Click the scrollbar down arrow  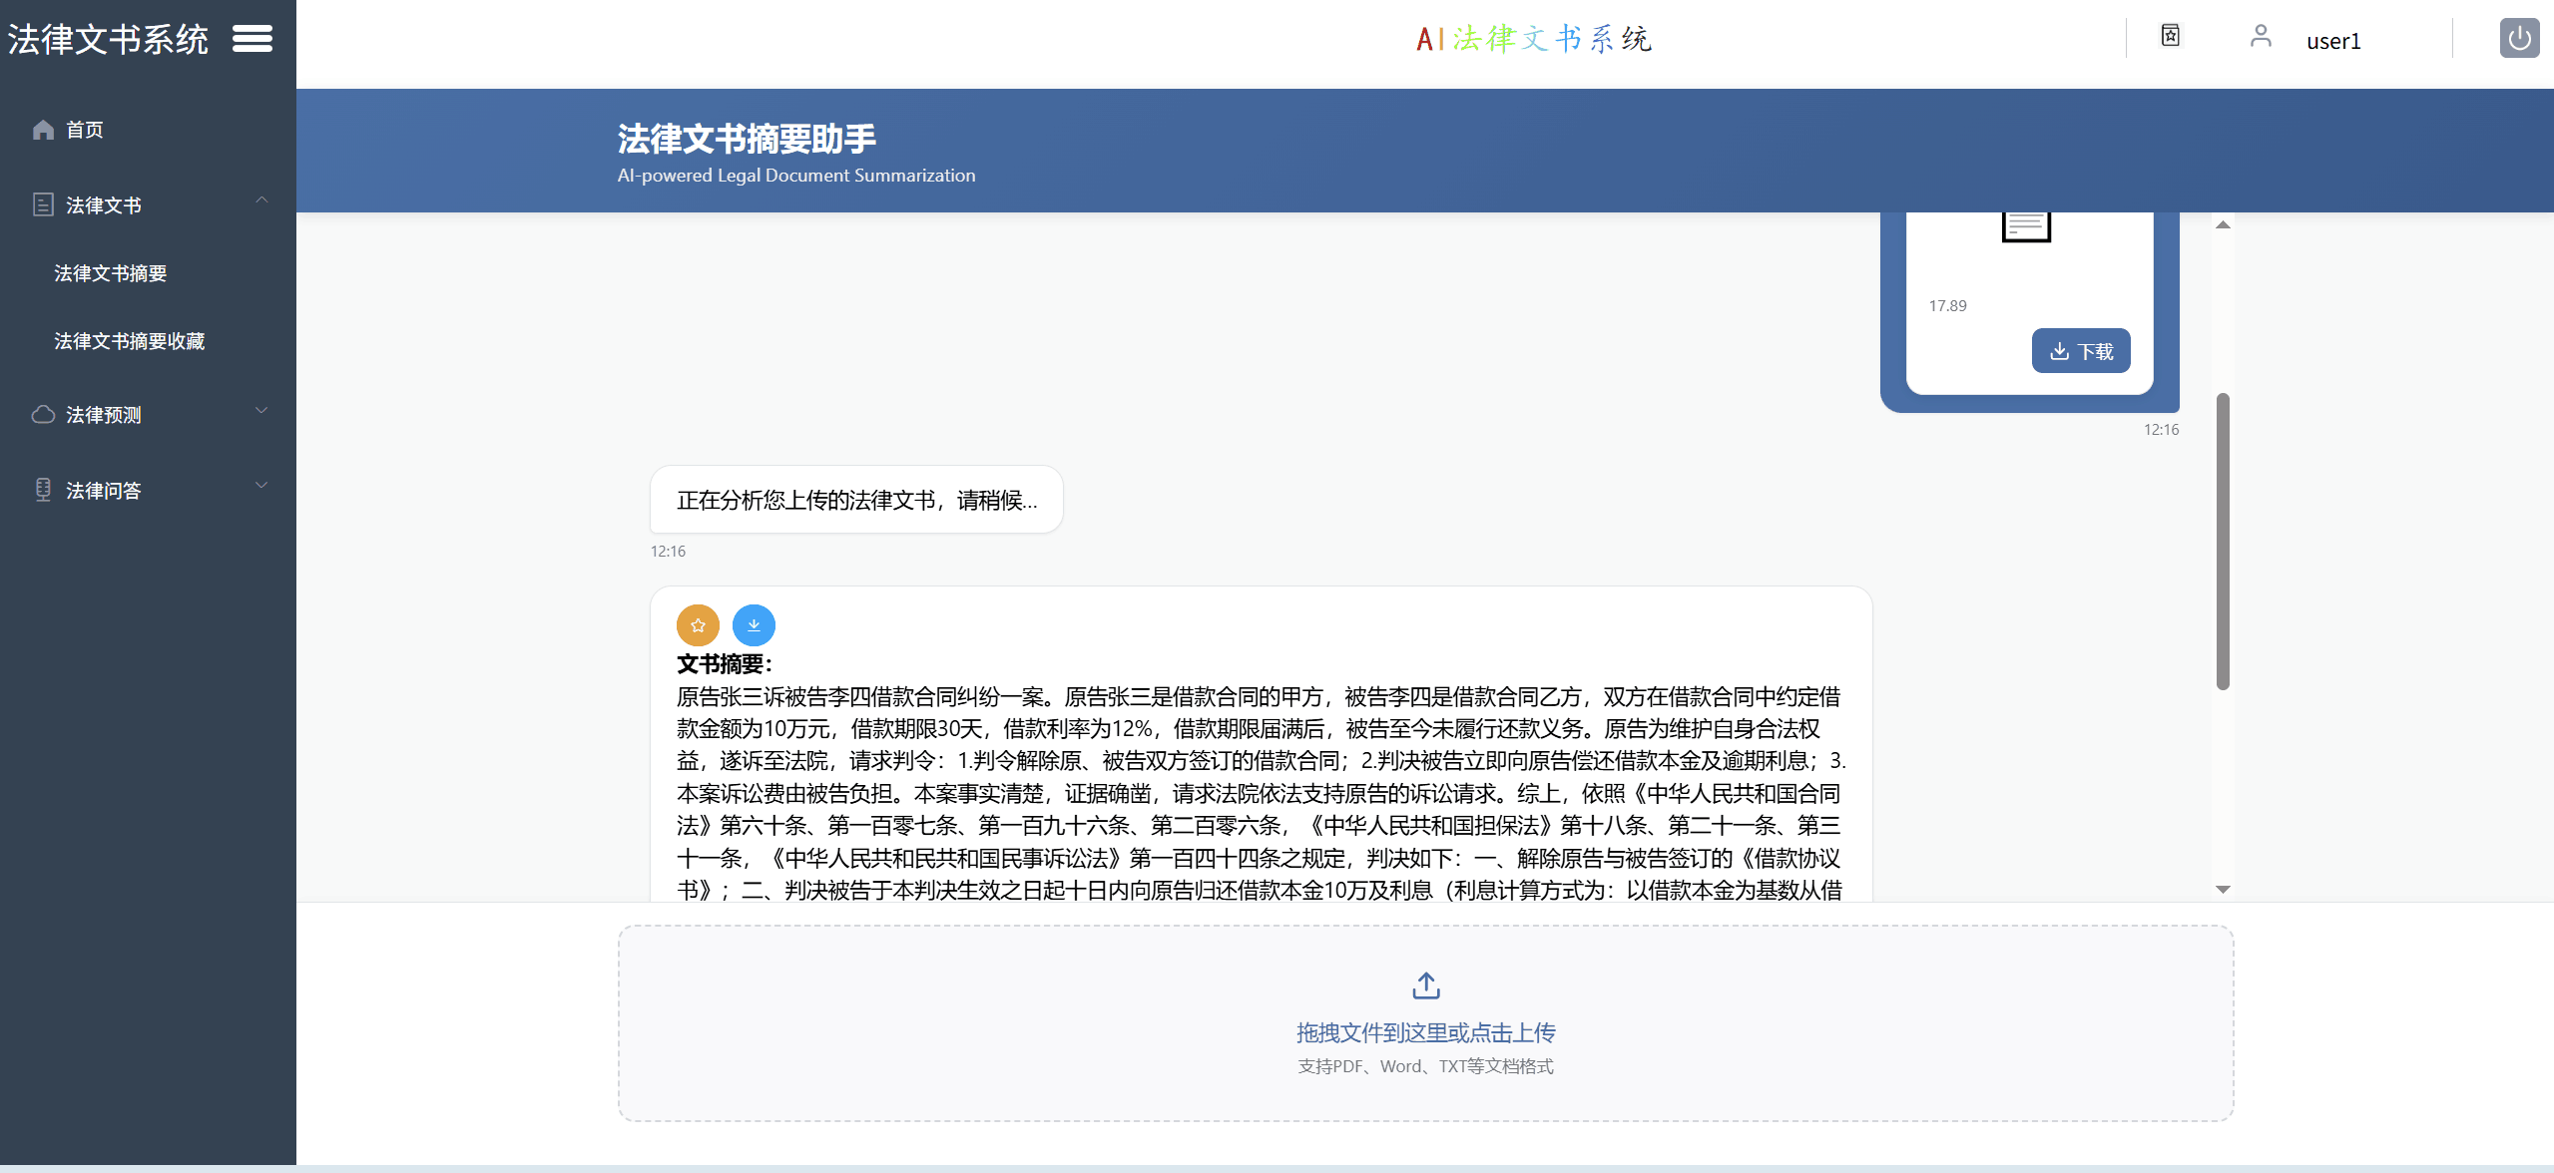pyautogui.click(x=2223, y=889)
